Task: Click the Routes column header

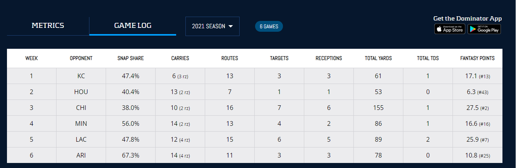Action: [230, 58]
